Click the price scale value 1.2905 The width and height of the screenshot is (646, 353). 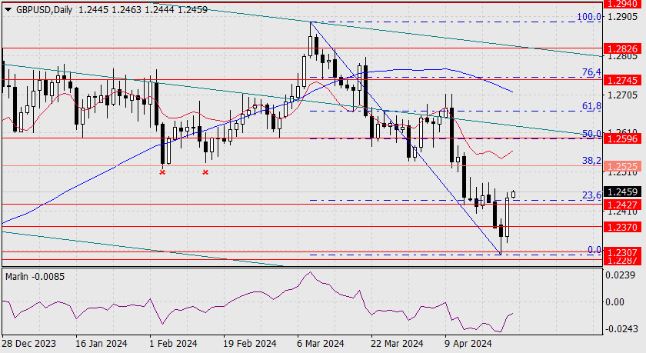[x=622, y=16]
